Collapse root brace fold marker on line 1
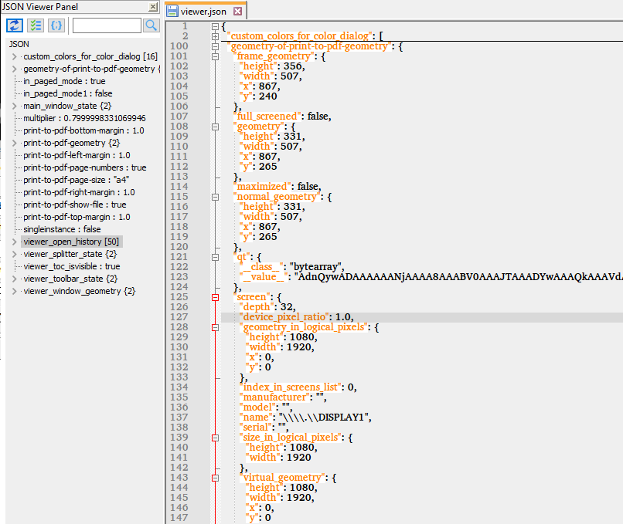This screenshot has height=524, width=623. pyautogui.click(x=215, y=26)
